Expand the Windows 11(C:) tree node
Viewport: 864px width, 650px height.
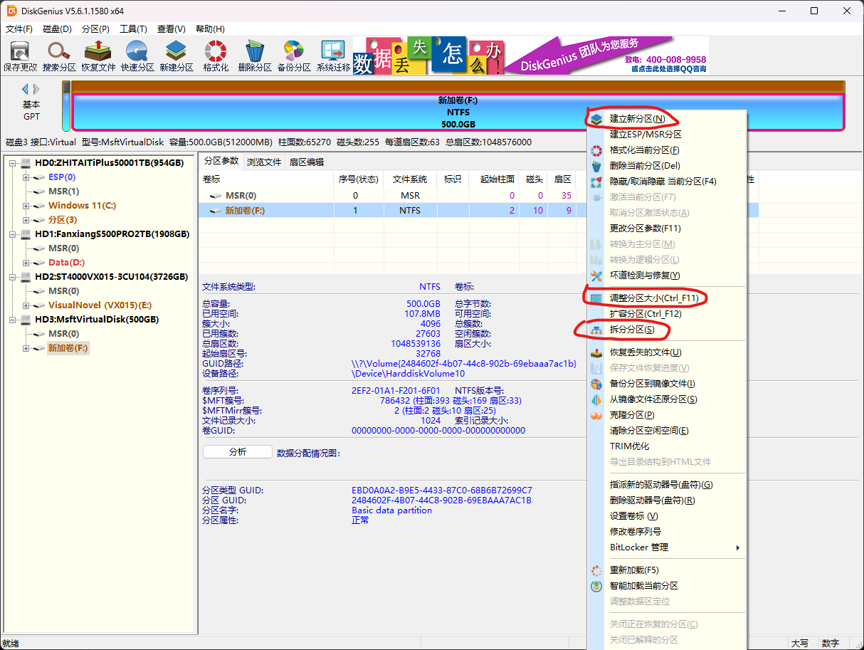click(x=26, y=206)
